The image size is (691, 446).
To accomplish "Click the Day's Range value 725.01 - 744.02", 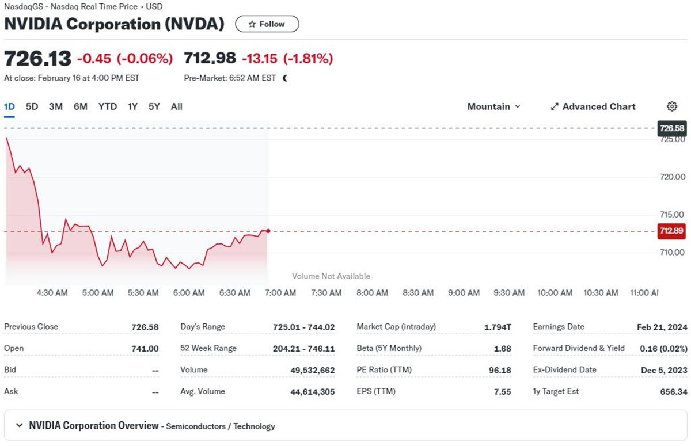I will 304,327.
